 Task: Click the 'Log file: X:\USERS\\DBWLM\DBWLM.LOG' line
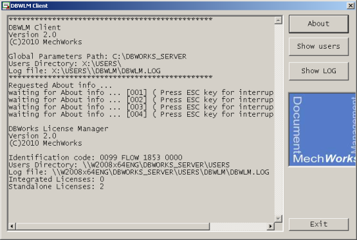(x=84, y=71)
